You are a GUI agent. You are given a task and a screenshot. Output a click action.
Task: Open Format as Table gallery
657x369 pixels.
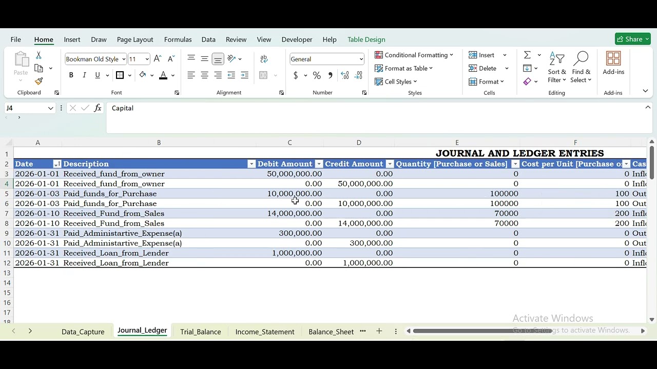tap(404, 68)
